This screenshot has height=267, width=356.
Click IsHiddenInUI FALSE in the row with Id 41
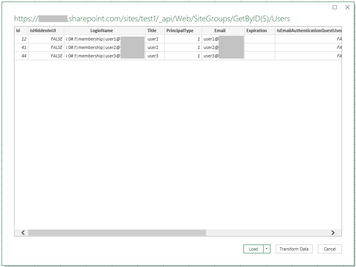pyautogui.click(x=46, y=47)
